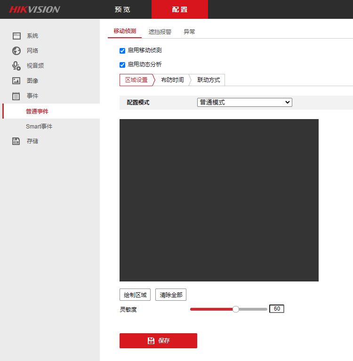
Task: Switch to the 配置 top tab
Action: [180, 9]
